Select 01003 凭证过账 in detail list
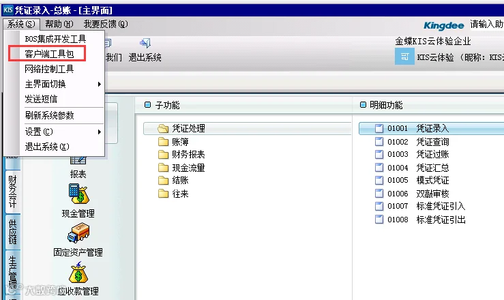 coord(418,155)
